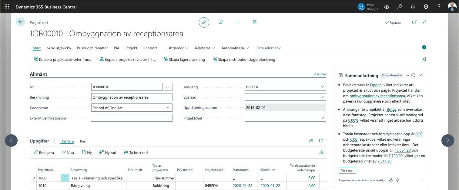Share the project card from header

coord(221,22)
